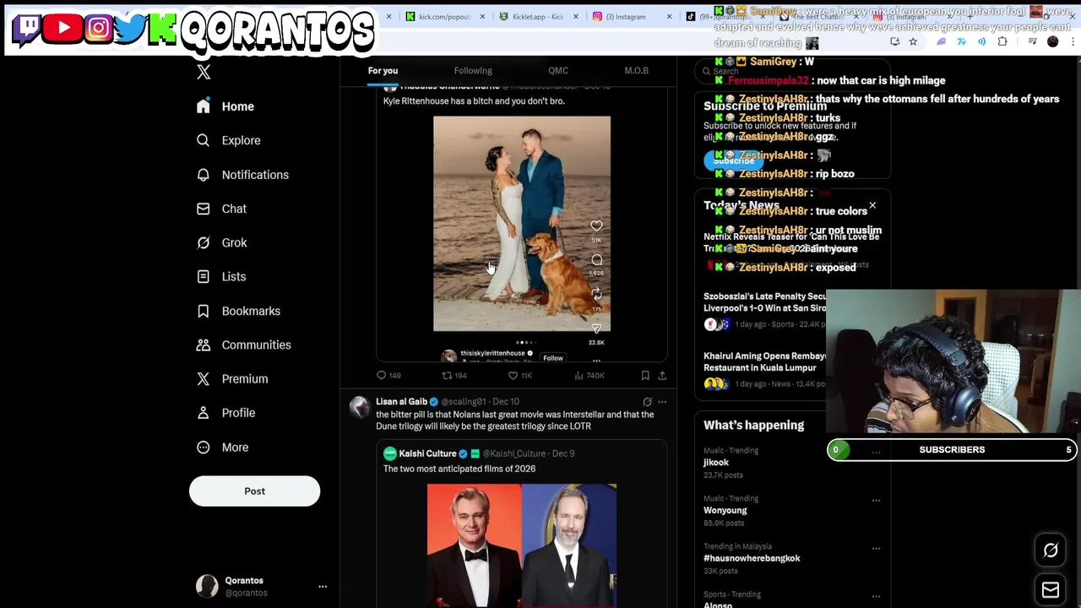Switch to M.O.B tab

tap(636, 71)
